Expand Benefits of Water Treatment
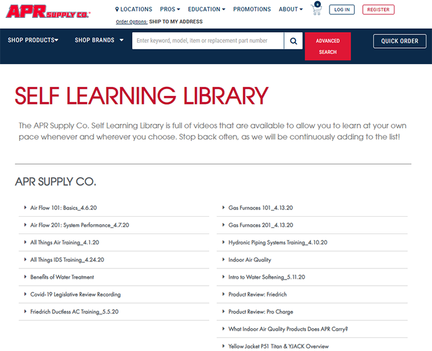Screen dimensions: 432x351 click(114, 277)
